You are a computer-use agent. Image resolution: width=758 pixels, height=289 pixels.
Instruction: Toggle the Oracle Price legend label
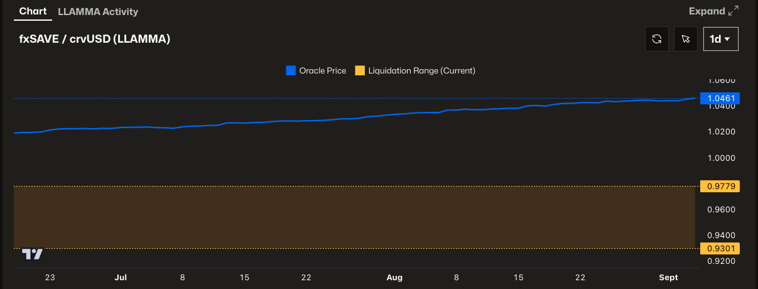[322, 70]
